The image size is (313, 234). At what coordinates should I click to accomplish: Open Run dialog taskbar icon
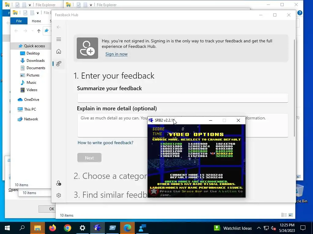[112, 228]
